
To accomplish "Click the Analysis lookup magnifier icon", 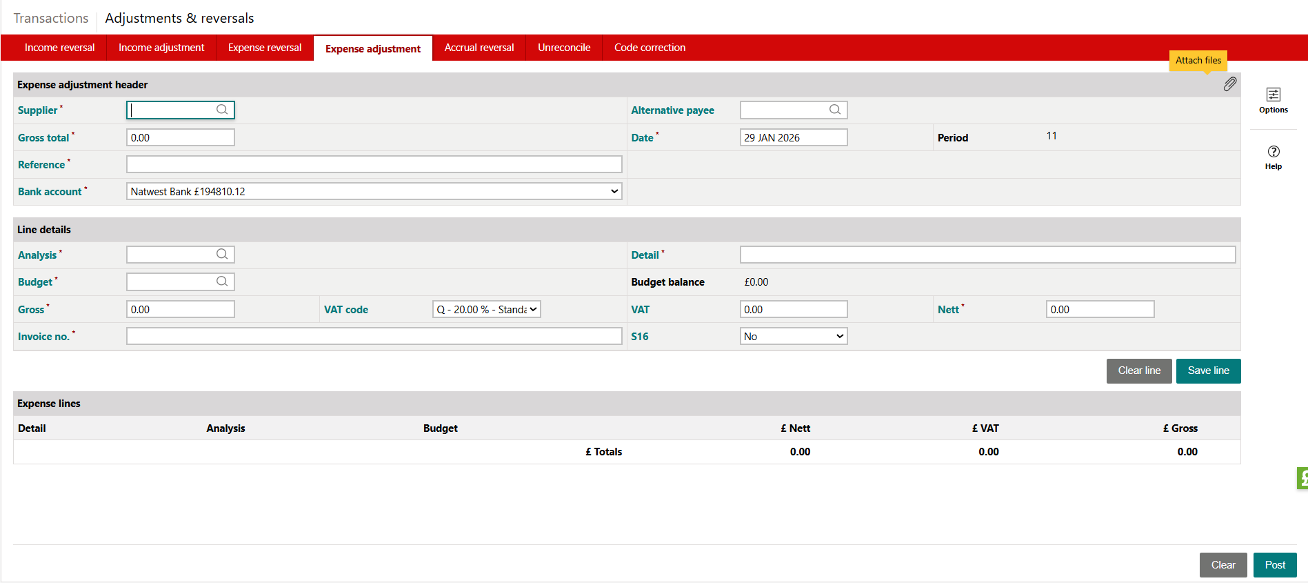I will pos(222,255).
